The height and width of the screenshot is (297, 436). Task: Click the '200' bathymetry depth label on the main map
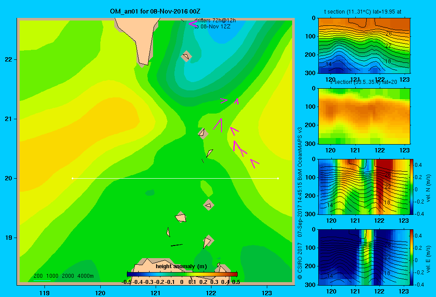pyautogui.click(x=38, y=276)
